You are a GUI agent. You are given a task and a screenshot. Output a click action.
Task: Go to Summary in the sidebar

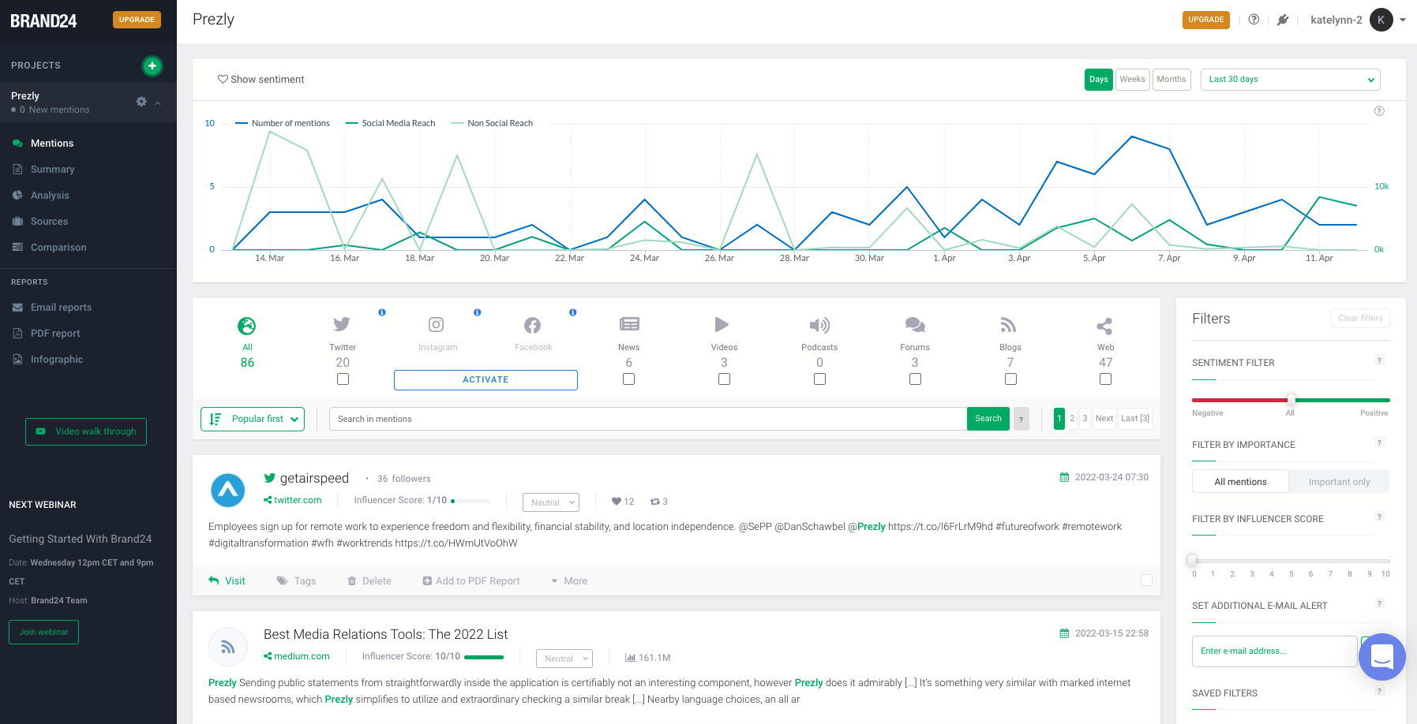[52, 169]
